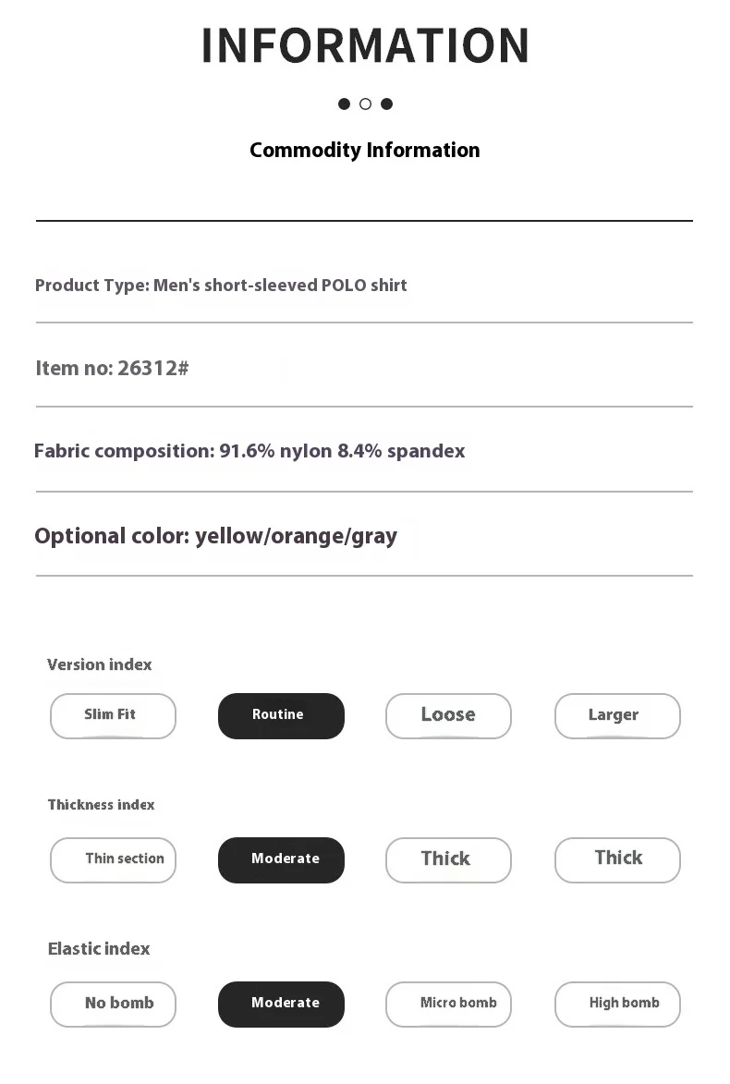Select Moderate under Thickness index
This screenshot has height=1084, width=730.
(281, 859)
